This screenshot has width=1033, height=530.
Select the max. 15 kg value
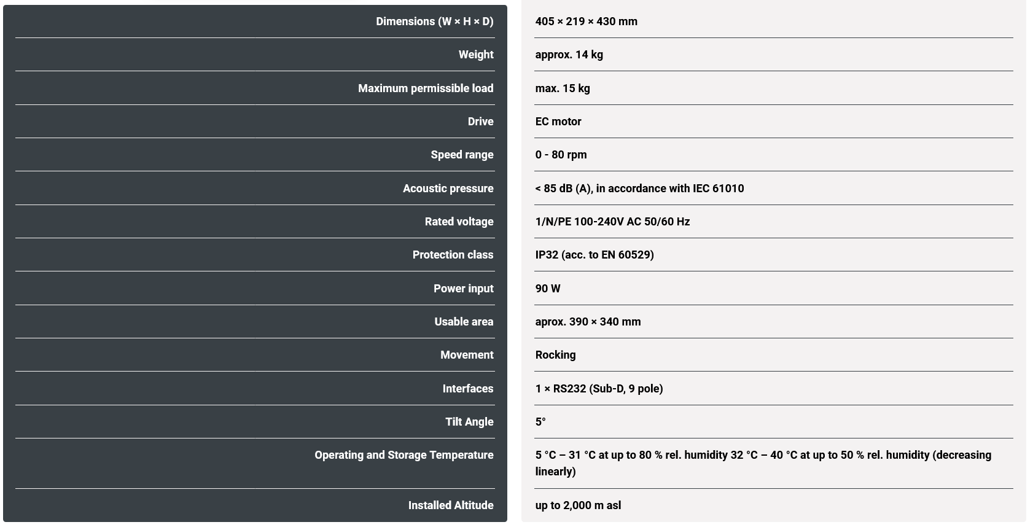click(x=562, y=88)
